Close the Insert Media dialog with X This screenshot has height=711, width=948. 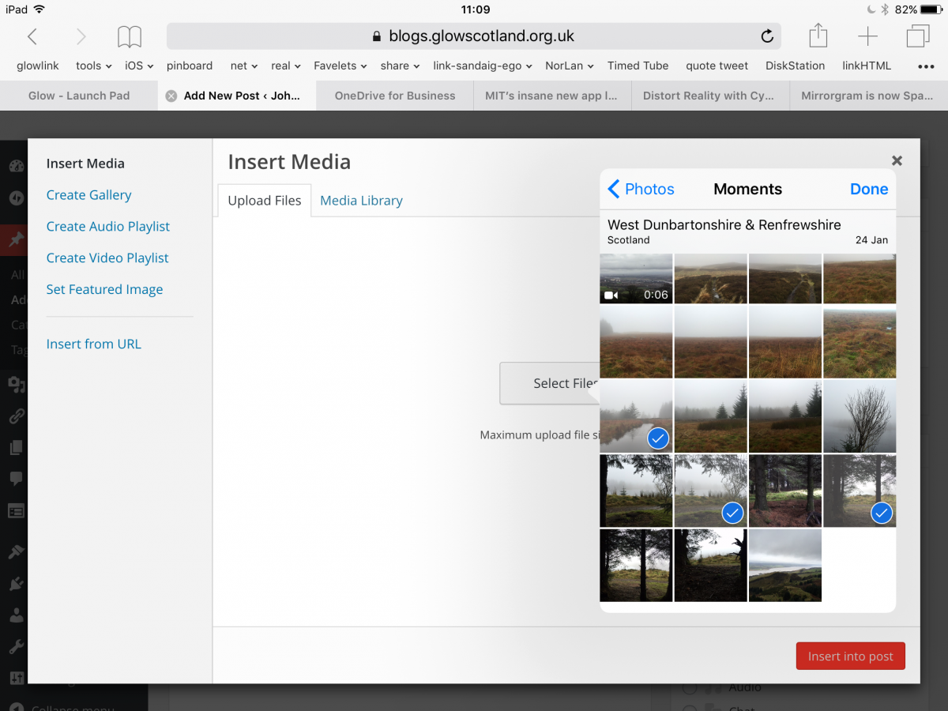click(897, 160)
